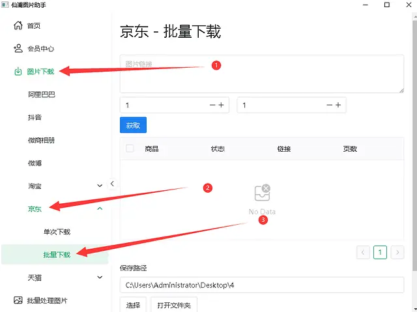Screen dimensions: 417x312
Task: Select page 1 in pagination
Action: pyautogui.click(x=380, y=252)
